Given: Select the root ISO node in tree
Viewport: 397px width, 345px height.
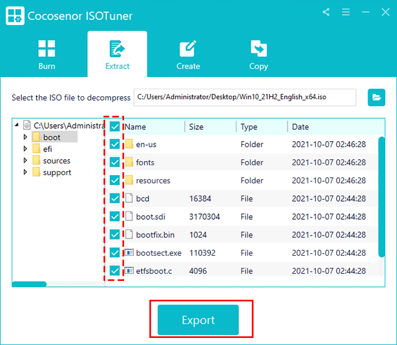Looking at the screenshot, I should [x=69, y=126].
